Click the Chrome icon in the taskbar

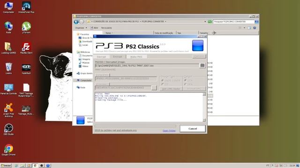[x=35, y=166]
